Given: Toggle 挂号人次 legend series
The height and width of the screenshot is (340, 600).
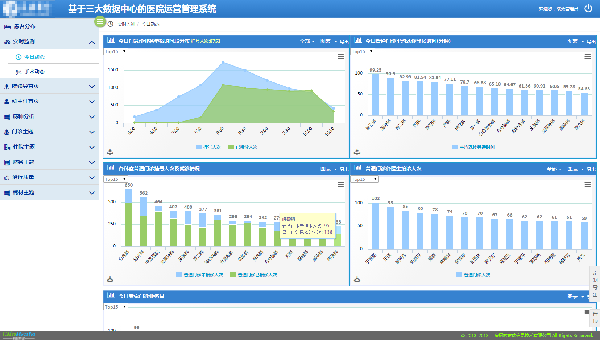Looking at the screenshot, I should (208, 147).
